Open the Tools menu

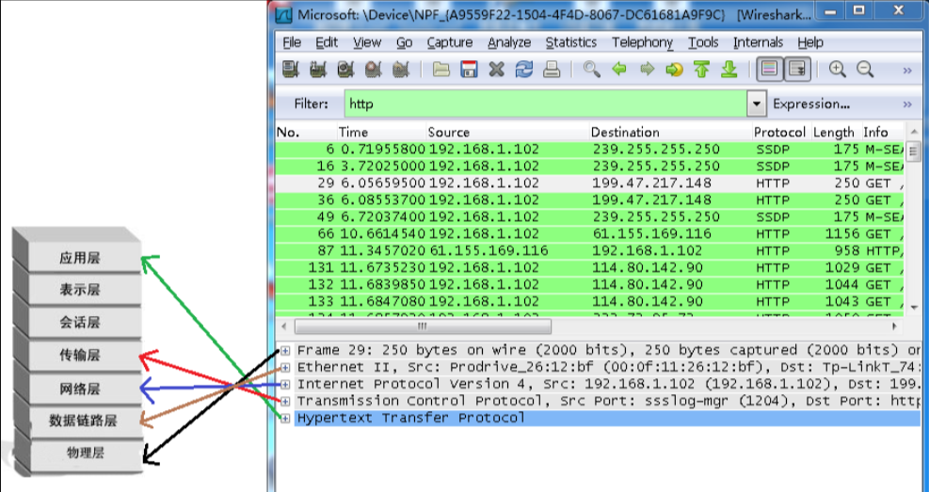[x=703, y=42]
